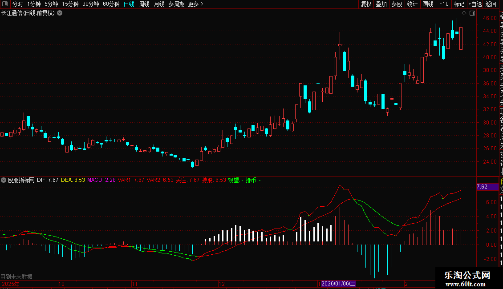Toggle the right info panel icon

[472, 13]
